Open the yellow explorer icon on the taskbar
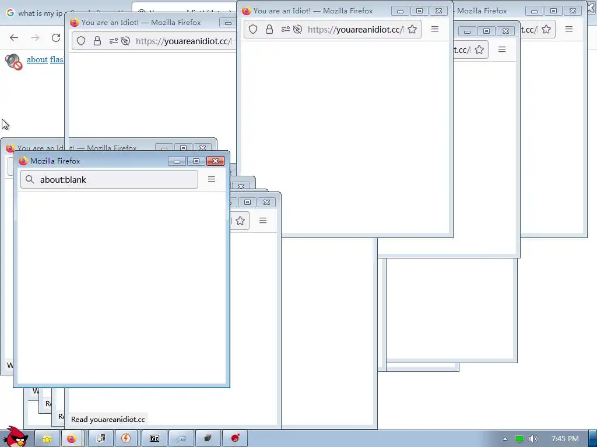Screen dimensions: 597x447 47,439
